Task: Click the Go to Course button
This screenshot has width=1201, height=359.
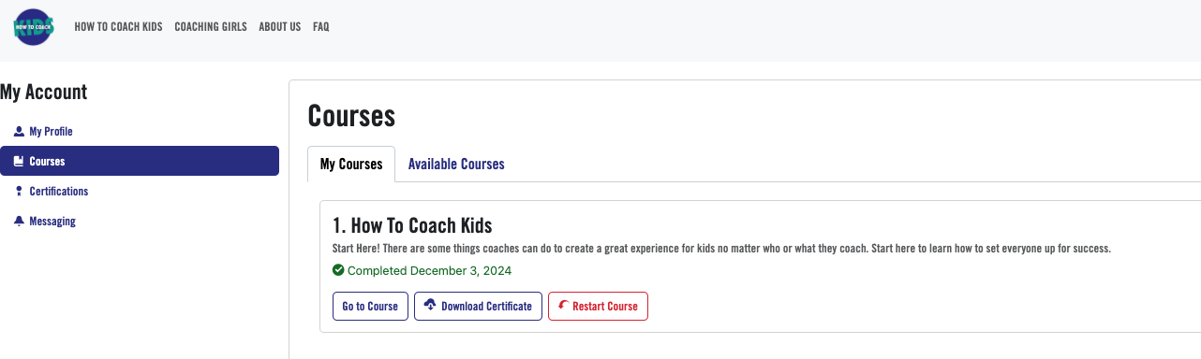Action: [370, 307]
